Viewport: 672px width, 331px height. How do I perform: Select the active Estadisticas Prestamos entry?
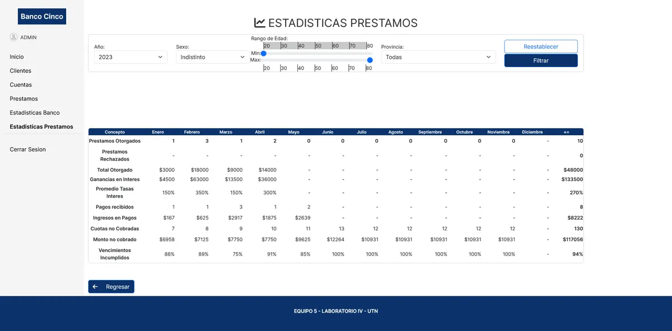41,126
